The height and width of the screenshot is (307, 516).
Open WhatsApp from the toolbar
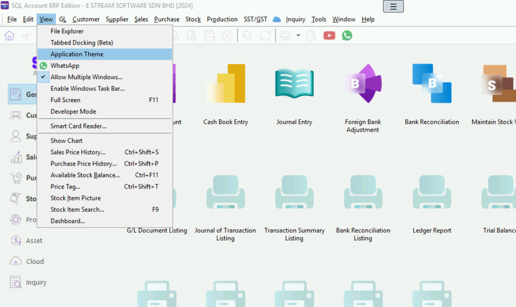347,35
